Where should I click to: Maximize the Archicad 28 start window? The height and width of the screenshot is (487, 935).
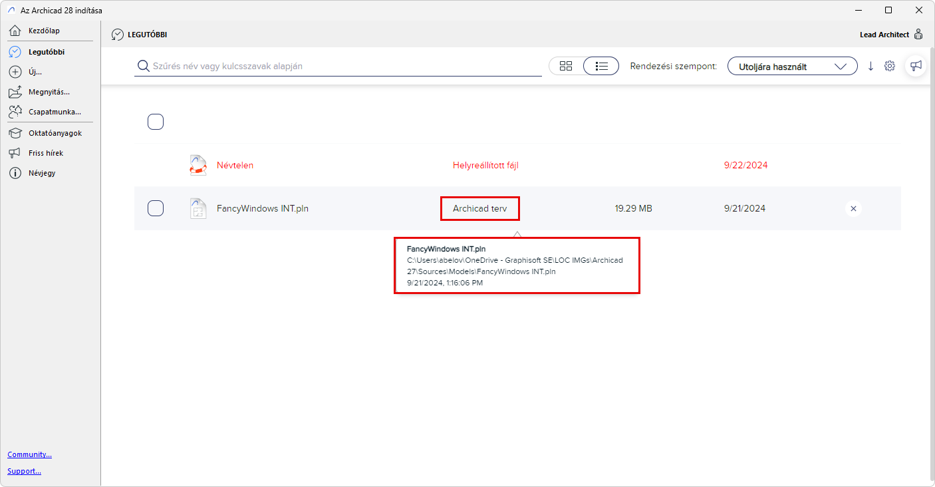pyautogui.click(x=888, y=10)
